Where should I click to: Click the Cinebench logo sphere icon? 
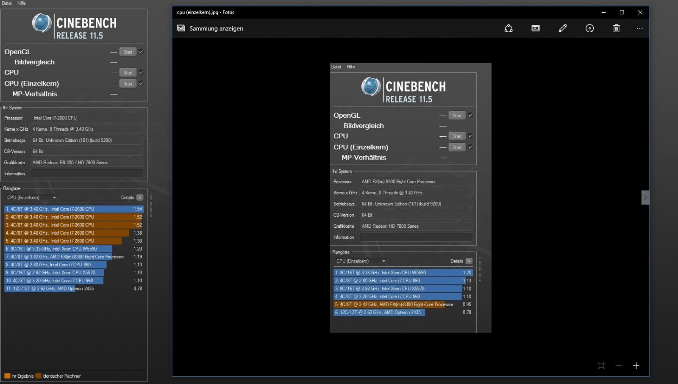tap(42, 23)
